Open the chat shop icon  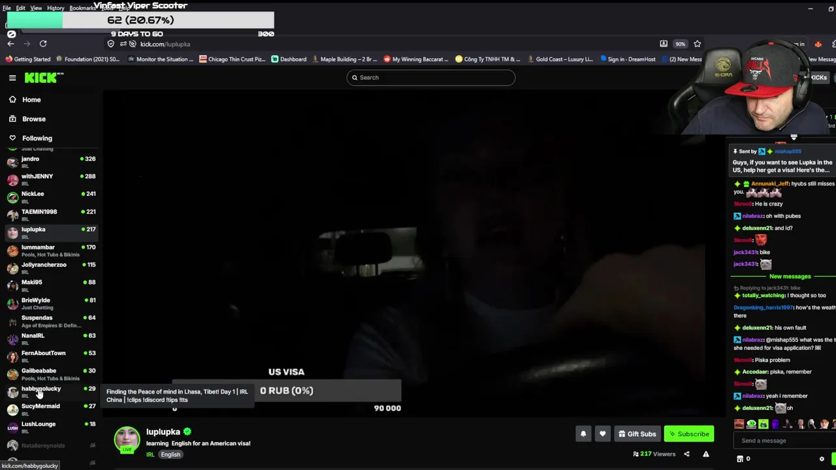pos(740,459)
